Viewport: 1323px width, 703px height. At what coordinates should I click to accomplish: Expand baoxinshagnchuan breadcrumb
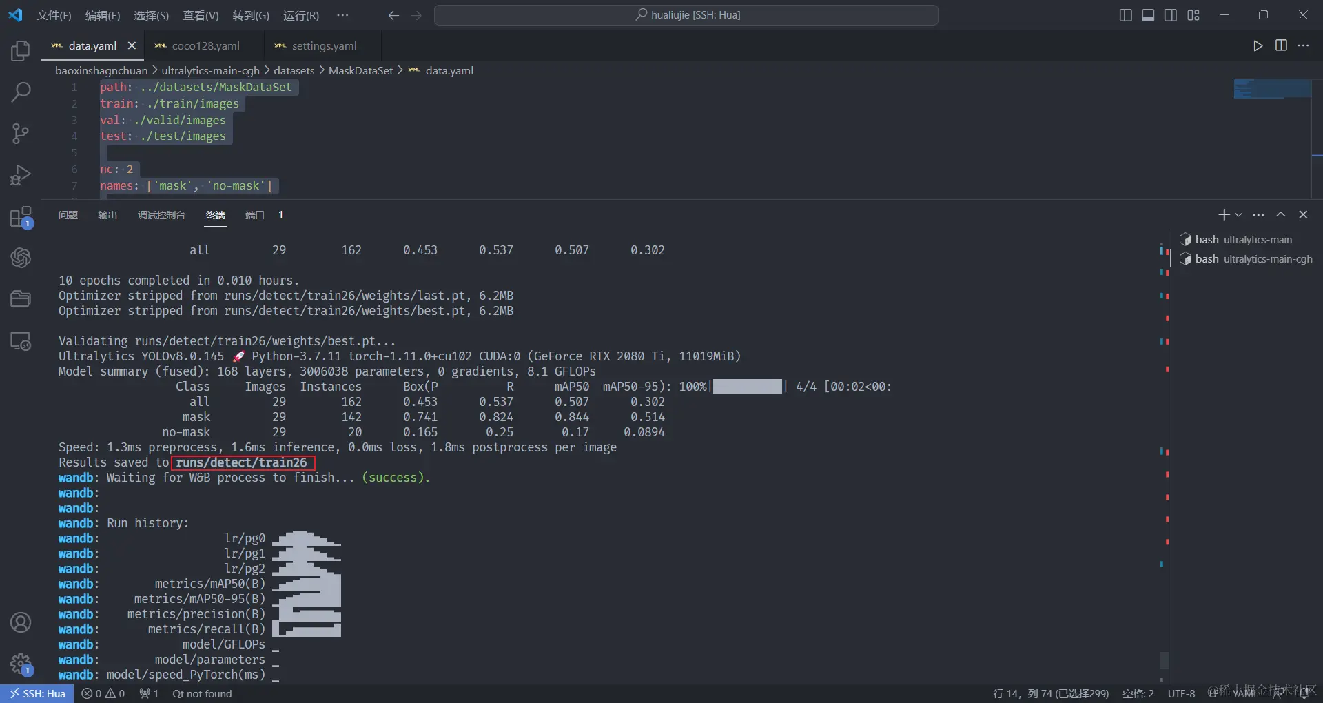[101, 70]
